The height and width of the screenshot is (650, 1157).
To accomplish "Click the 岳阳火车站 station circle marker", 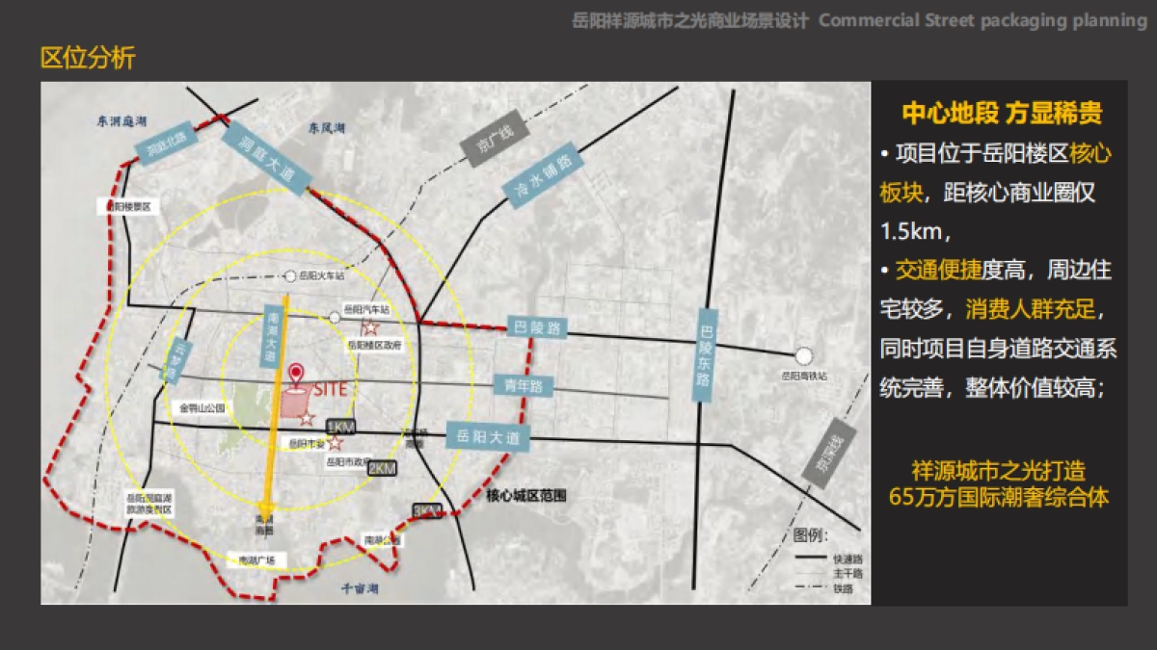I will point(289,274).
